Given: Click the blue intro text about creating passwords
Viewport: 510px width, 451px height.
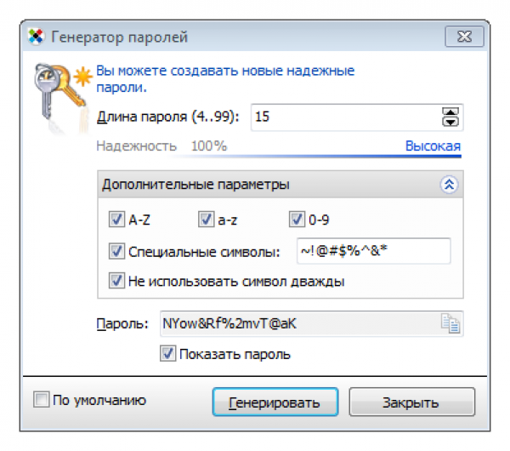Looking at the screenshot, I should (225, 79).
